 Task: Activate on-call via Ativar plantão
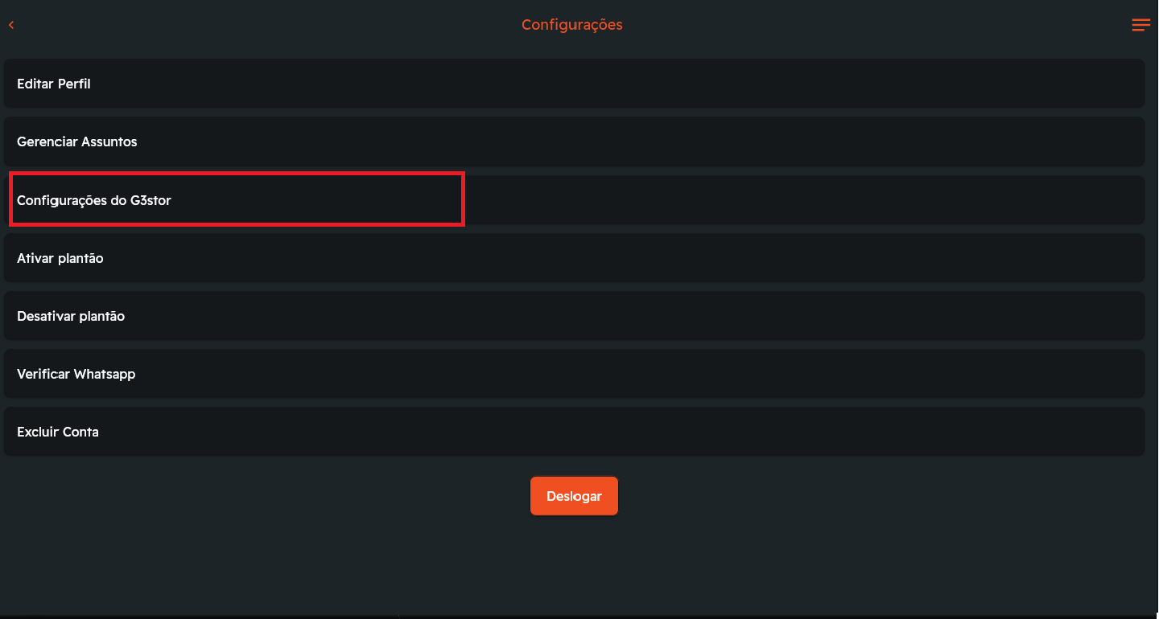[x=573, y=258]
